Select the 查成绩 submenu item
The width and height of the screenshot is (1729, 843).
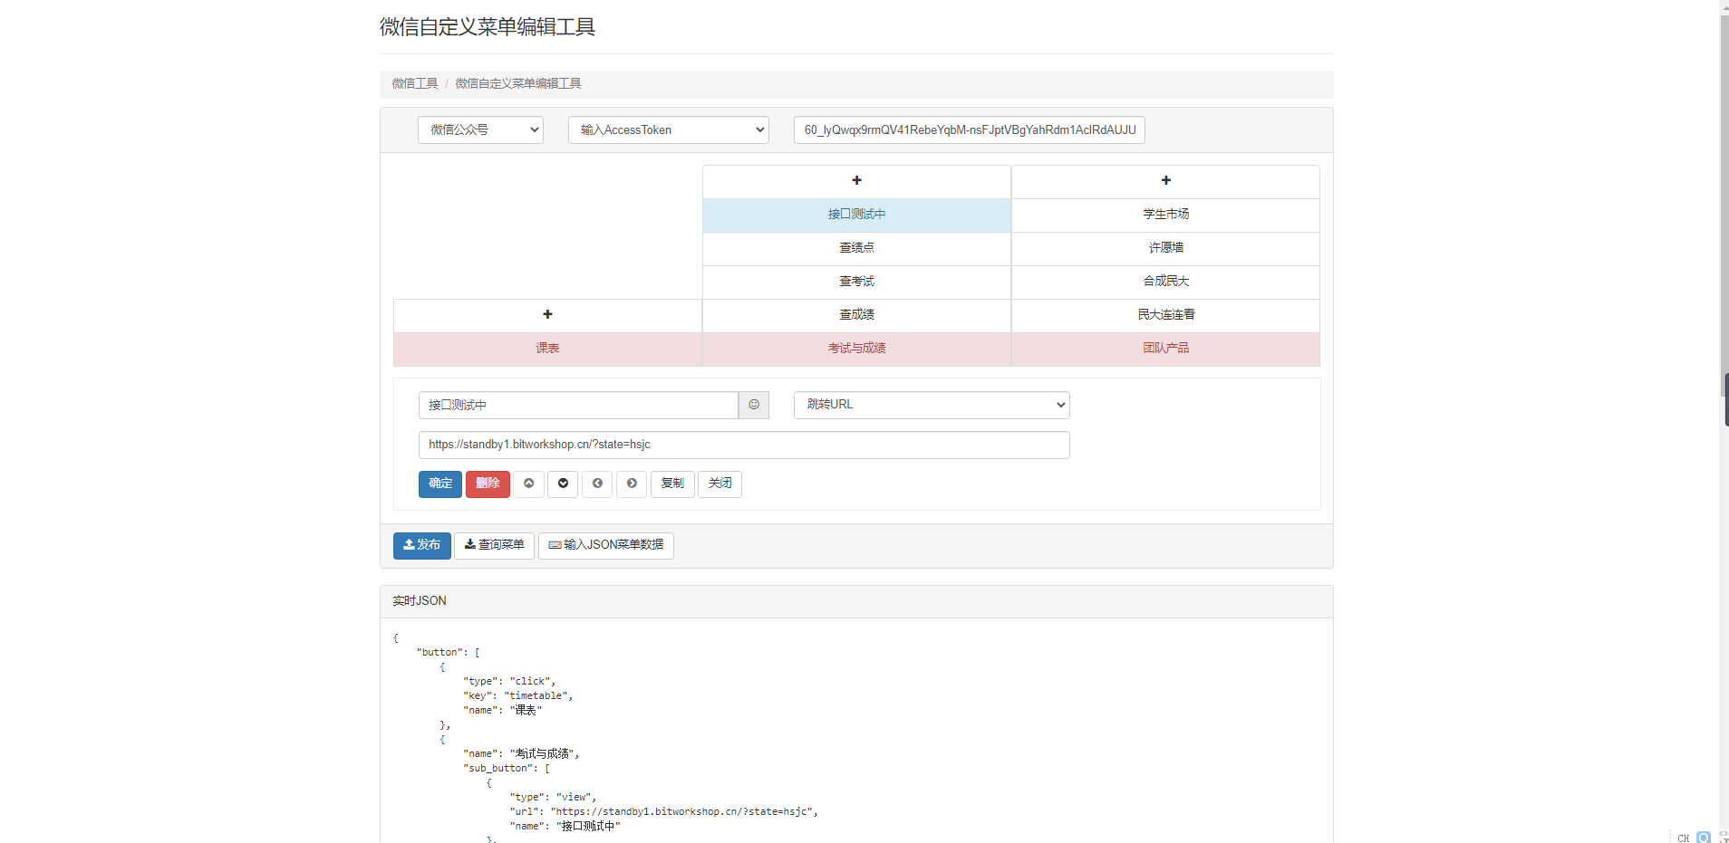pyautogui.click(x=856, y=315)
